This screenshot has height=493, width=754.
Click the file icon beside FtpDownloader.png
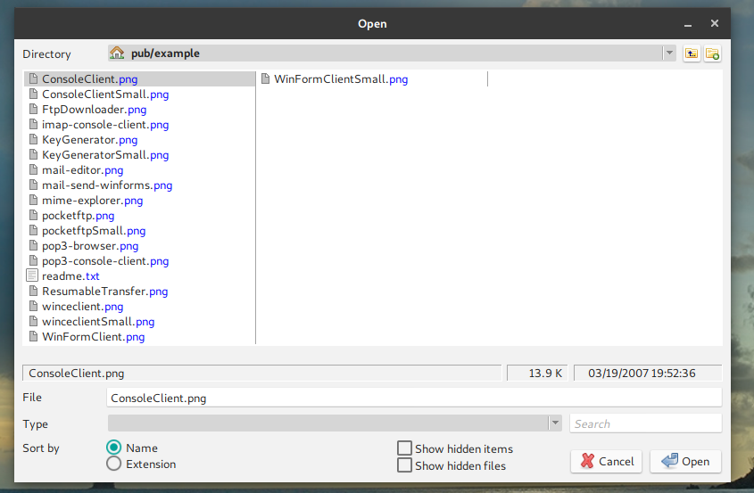coord(33,110)
